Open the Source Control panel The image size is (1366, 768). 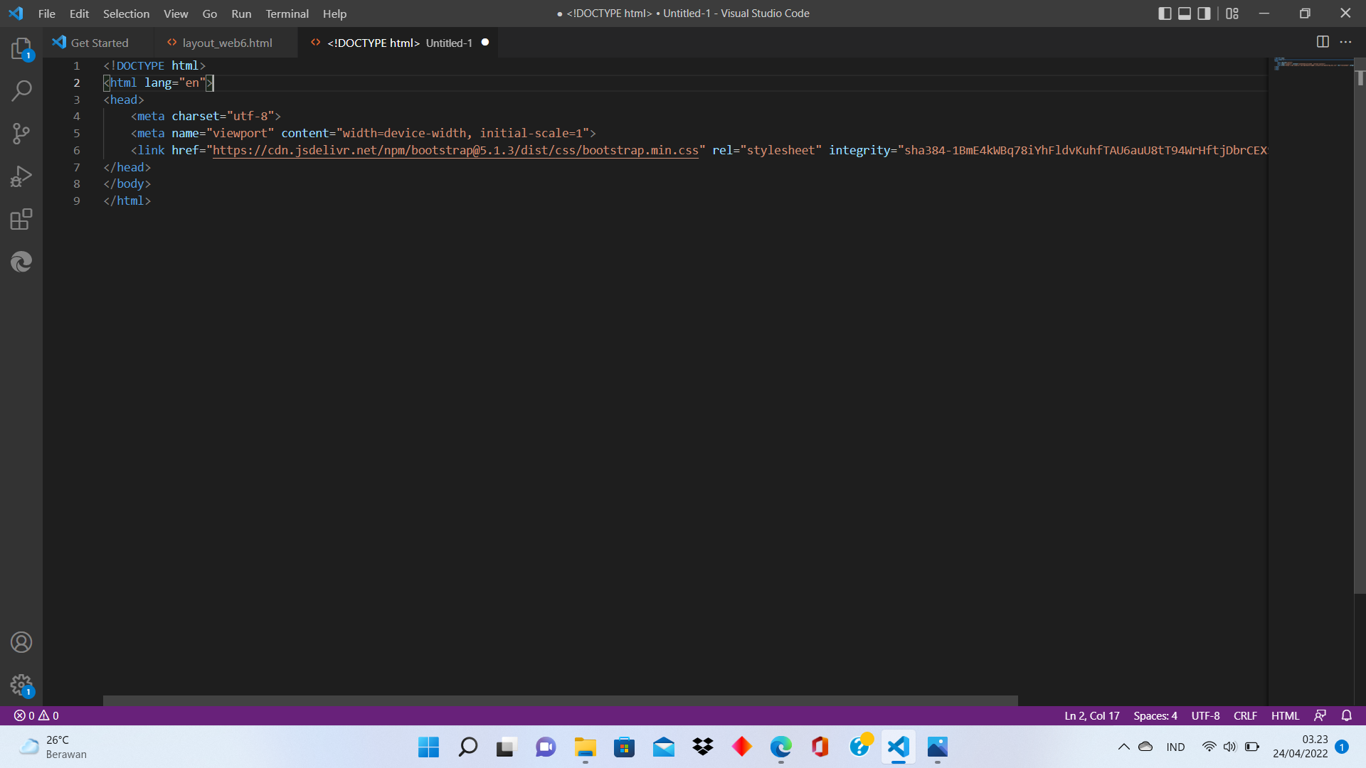tap(21, 134)
